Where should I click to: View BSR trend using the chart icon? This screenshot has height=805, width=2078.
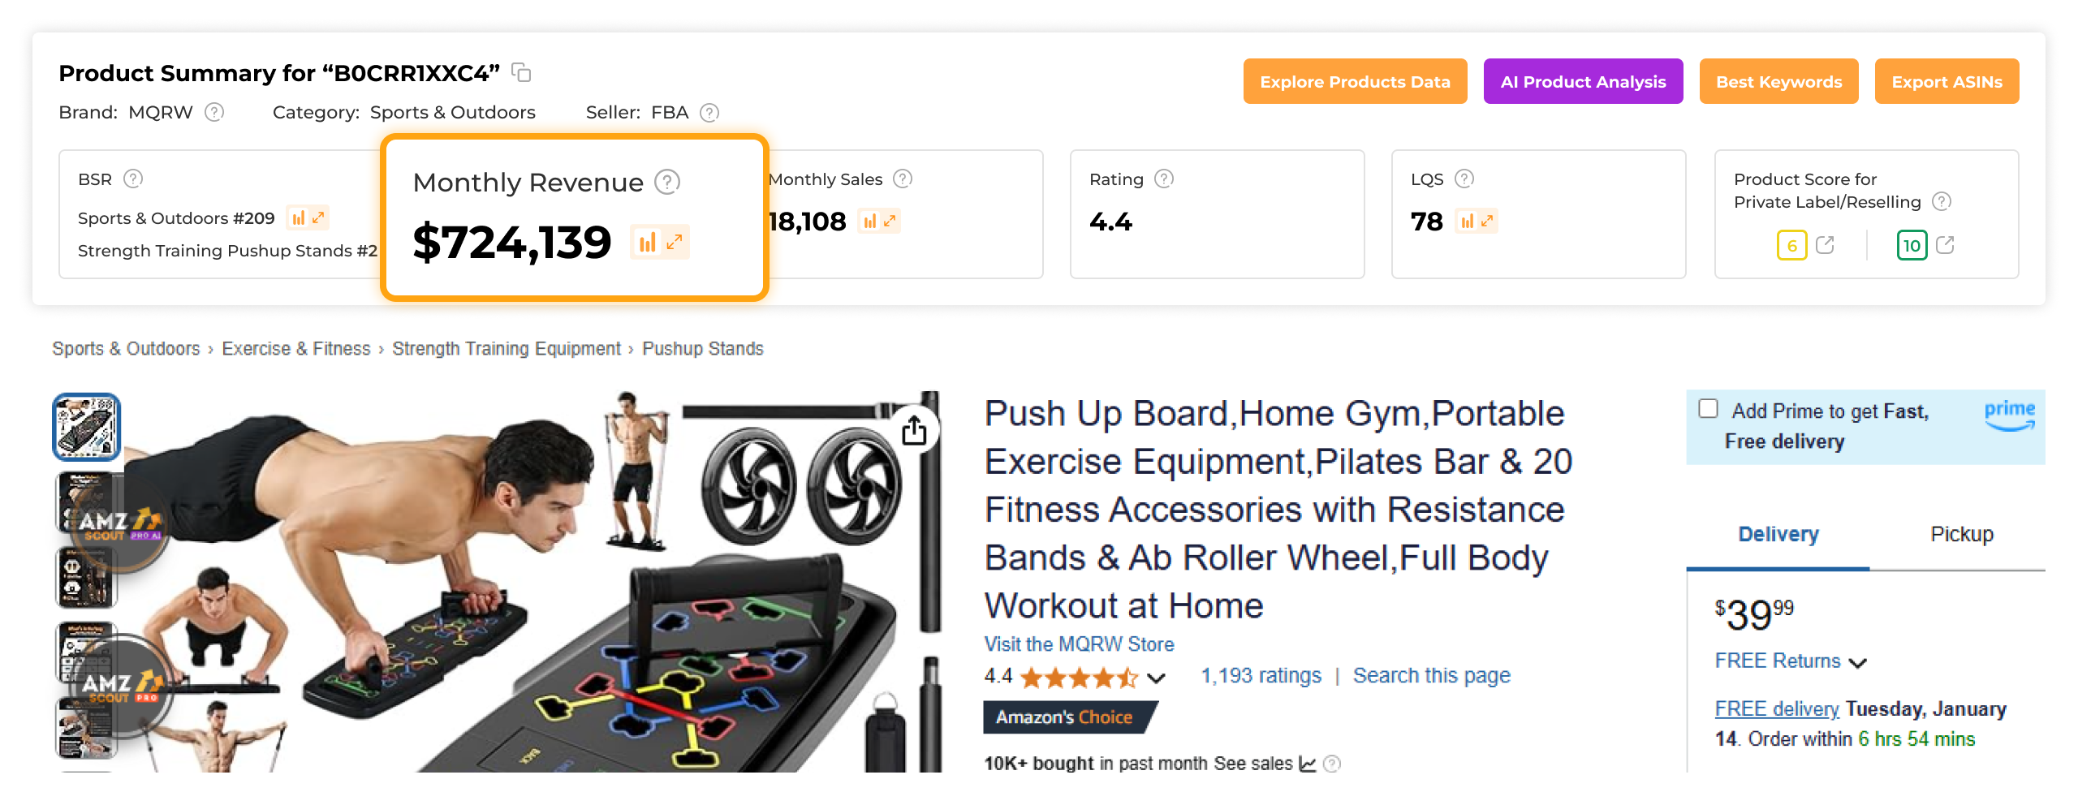pos(300,217)
